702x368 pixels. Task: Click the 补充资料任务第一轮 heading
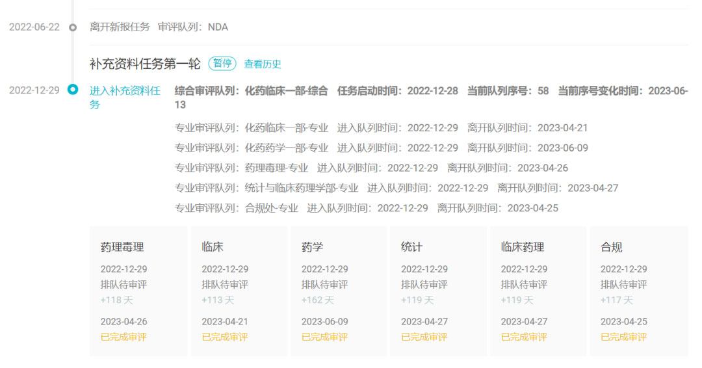145,64
